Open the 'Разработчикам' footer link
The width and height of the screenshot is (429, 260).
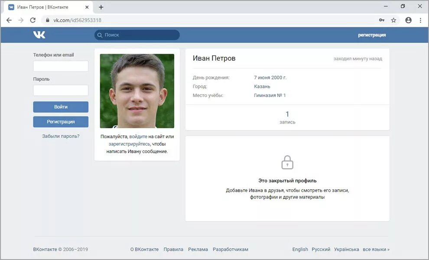[x=230, y=249]
